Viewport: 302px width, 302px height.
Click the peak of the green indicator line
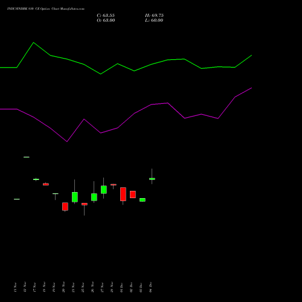pos(33,43)
